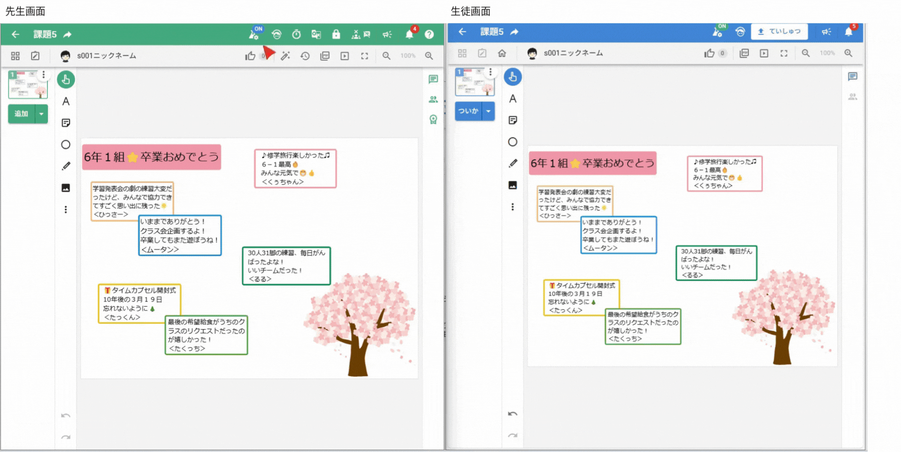Click the green 追加 button
The image size is (901, 452).
[x=22, y=114]
